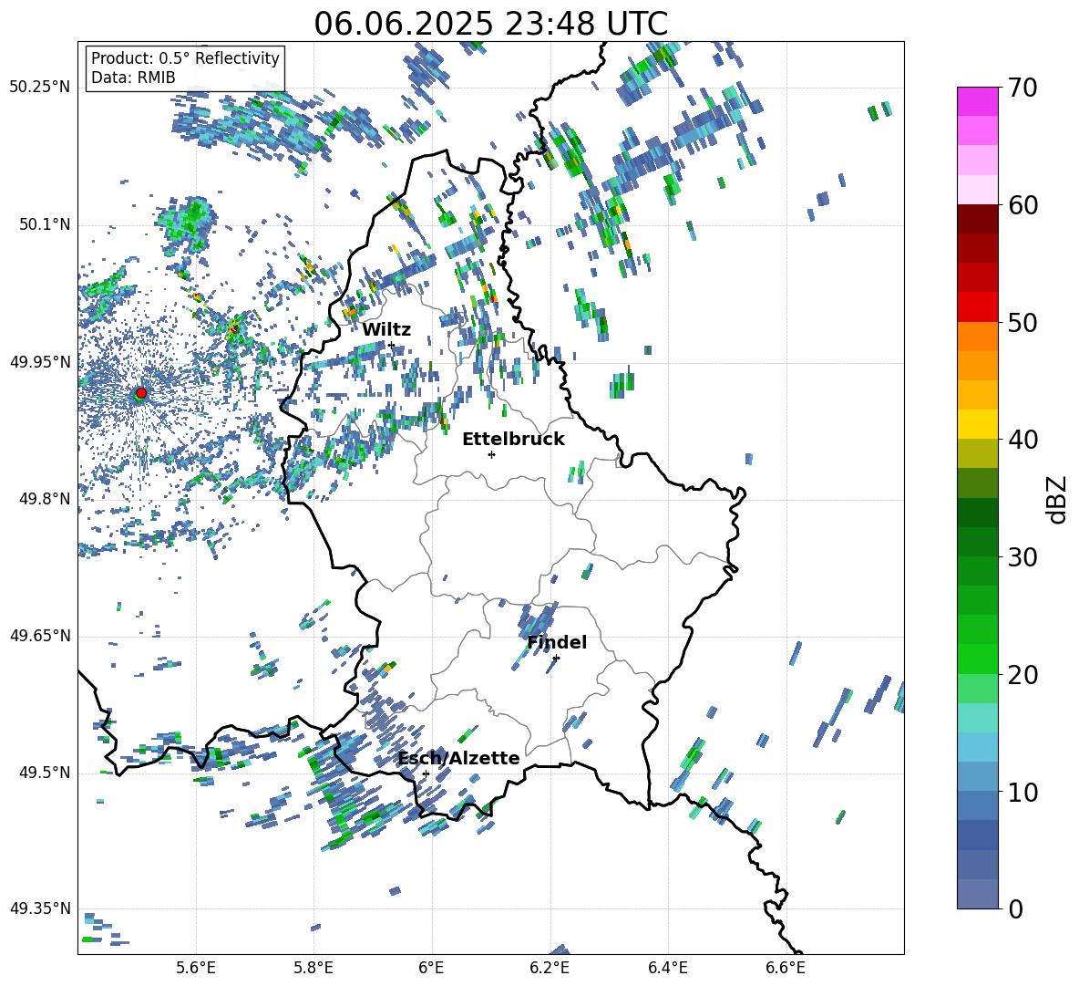The width and height of the screenshot is (1079, 986).
Task: Click the dark red colorbar segment below 60
Action: pyautogui.click(x=977, y=219)
